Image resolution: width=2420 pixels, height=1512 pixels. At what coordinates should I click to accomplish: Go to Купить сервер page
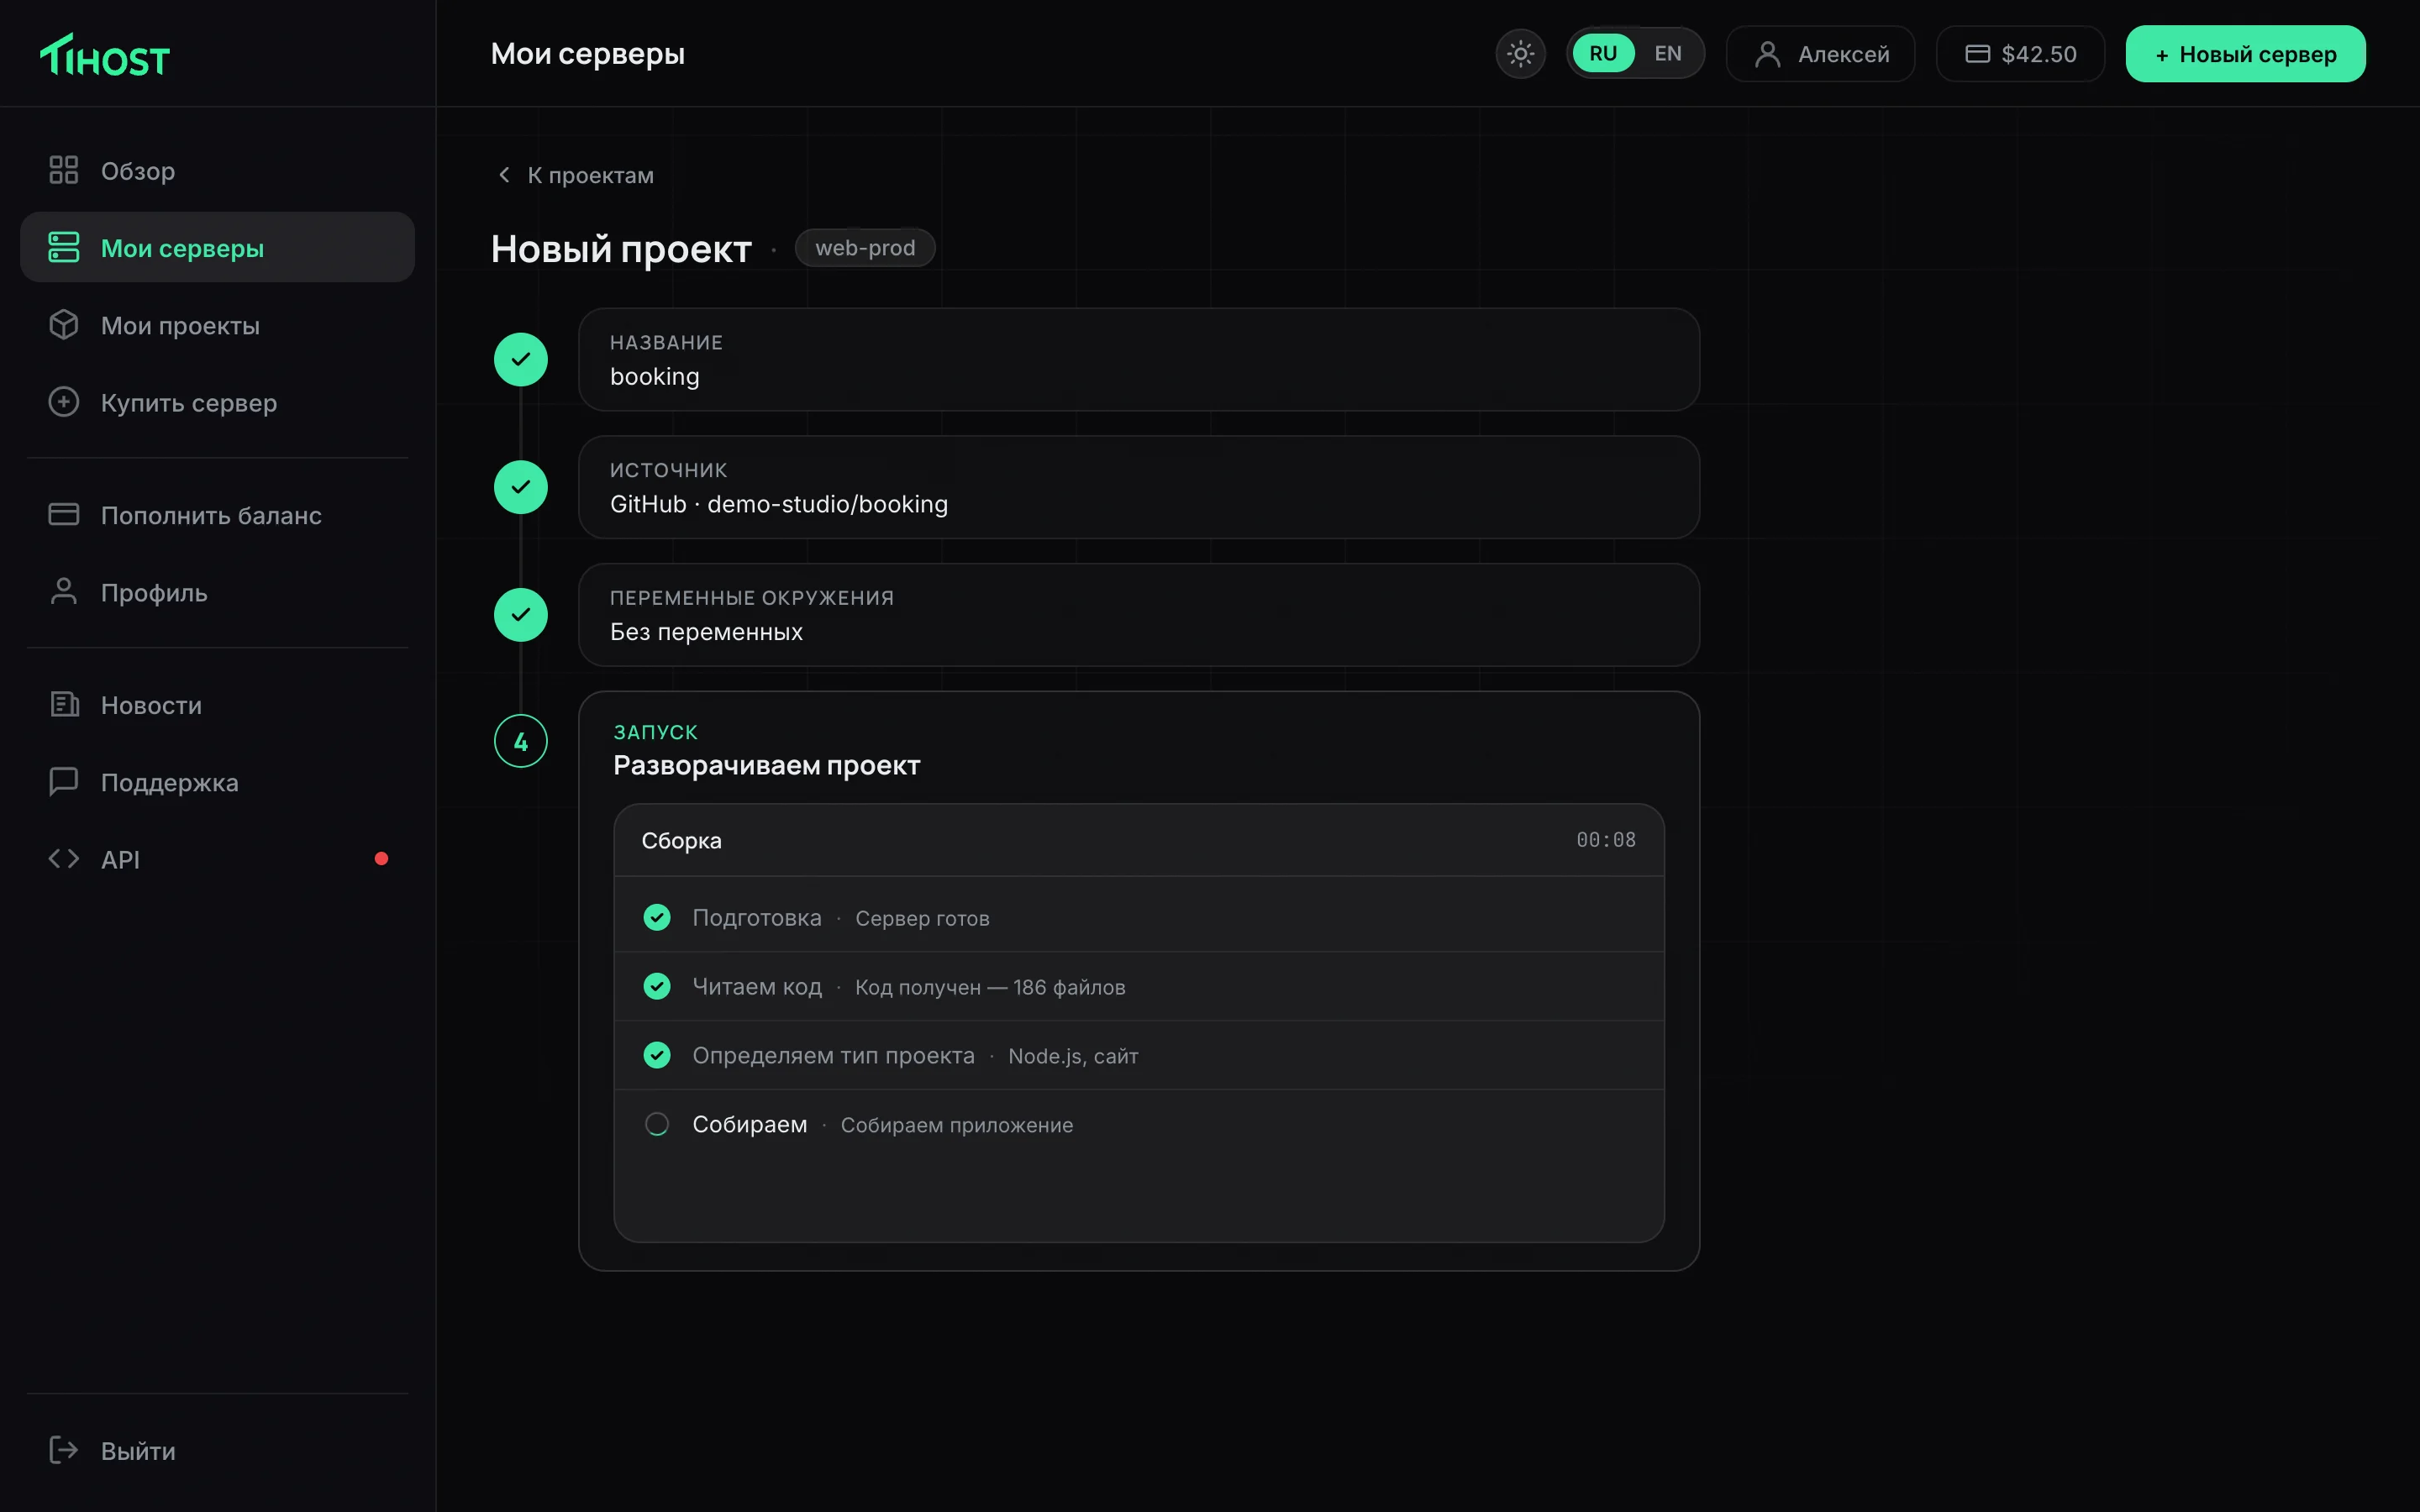pyautogui.click(x=217, y=402)
